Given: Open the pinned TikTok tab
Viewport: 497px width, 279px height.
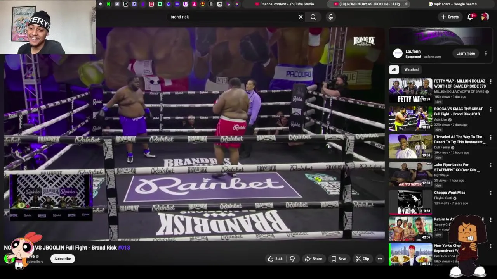Looking at the screenshot, I should 126,4.
